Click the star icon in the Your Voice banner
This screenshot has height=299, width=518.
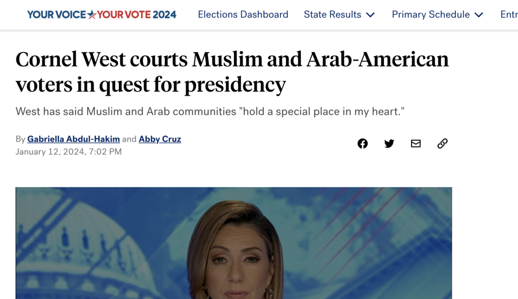pyautogui.click(x=92, y=14)
